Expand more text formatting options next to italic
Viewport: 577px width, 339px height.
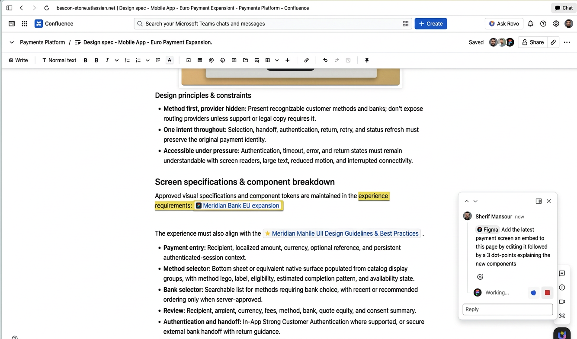pyautogui.click(x=116, y=60)
